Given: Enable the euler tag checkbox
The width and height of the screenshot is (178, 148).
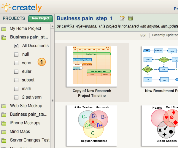Looking at the screenshot, I should coord(16,72).
